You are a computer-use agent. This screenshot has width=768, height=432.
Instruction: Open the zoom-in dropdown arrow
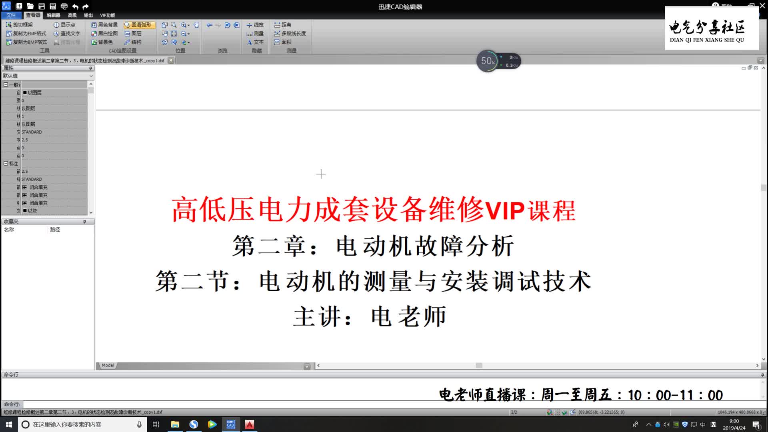[189, 25]
